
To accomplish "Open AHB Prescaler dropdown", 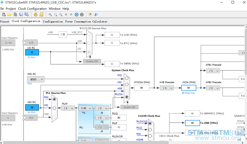I will 167,88.
